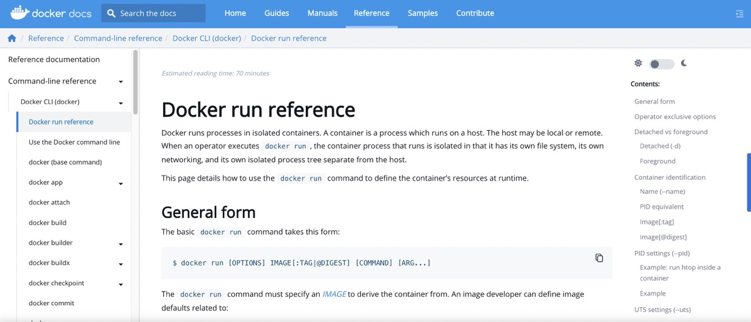
Task: Go to Reference breadcrumb link
Action: [46, 38]
